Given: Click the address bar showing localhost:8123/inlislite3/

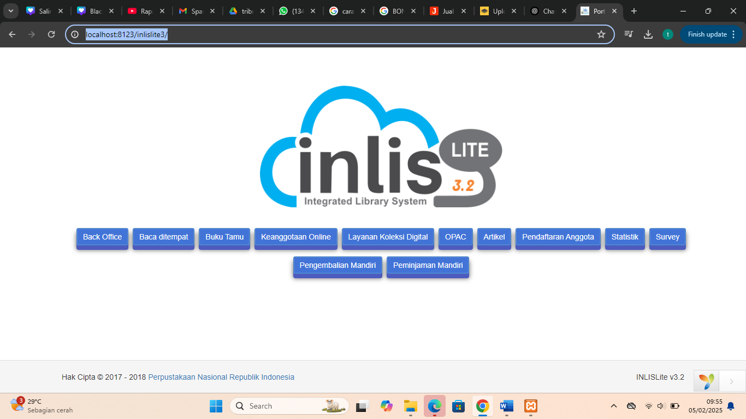Looking at the screenshot, I should tap(339, 34).
